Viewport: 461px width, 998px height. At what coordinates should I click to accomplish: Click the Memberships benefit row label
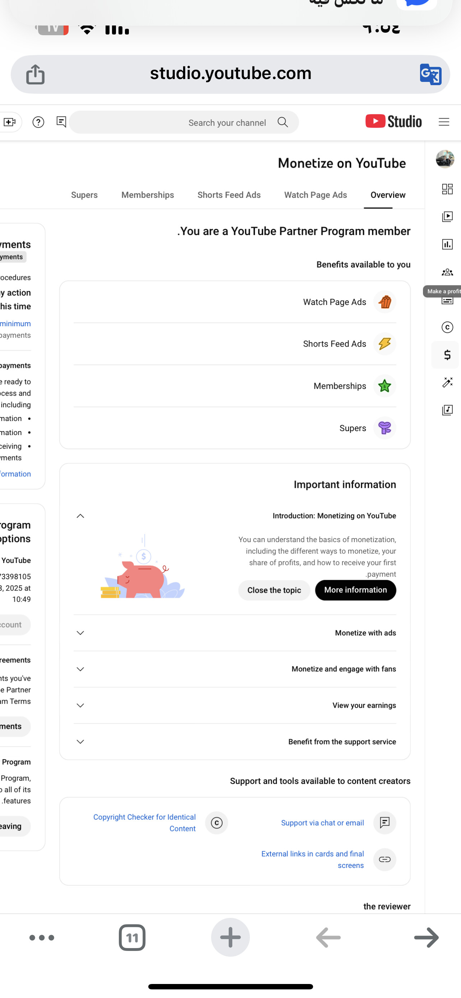(340, 386)
